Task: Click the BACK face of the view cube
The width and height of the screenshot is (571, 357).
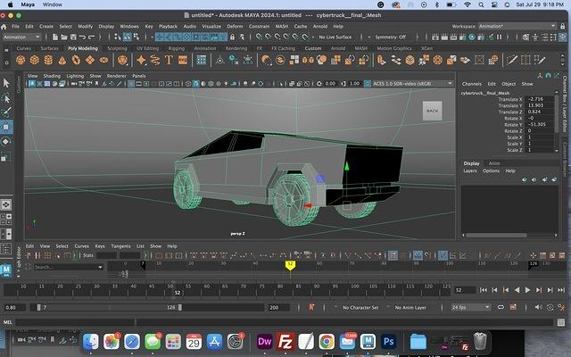Action: (432, 111)
